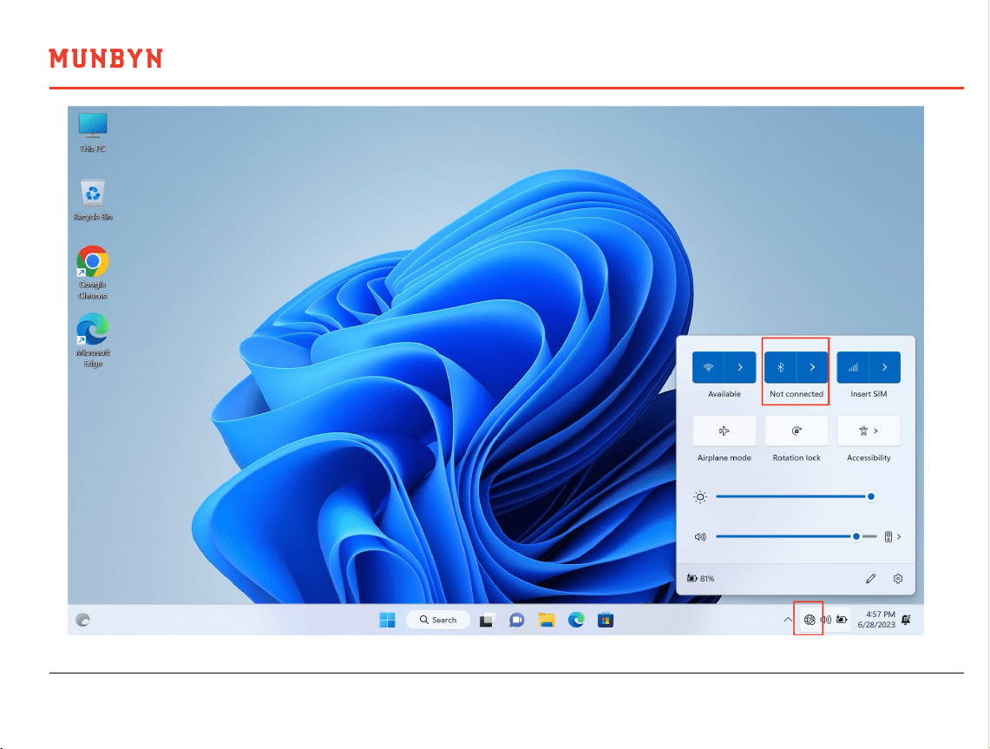Launch Google Chrome desktop shortcut
This screenshot has height=749, width=990.
click(x=93, y=273)
